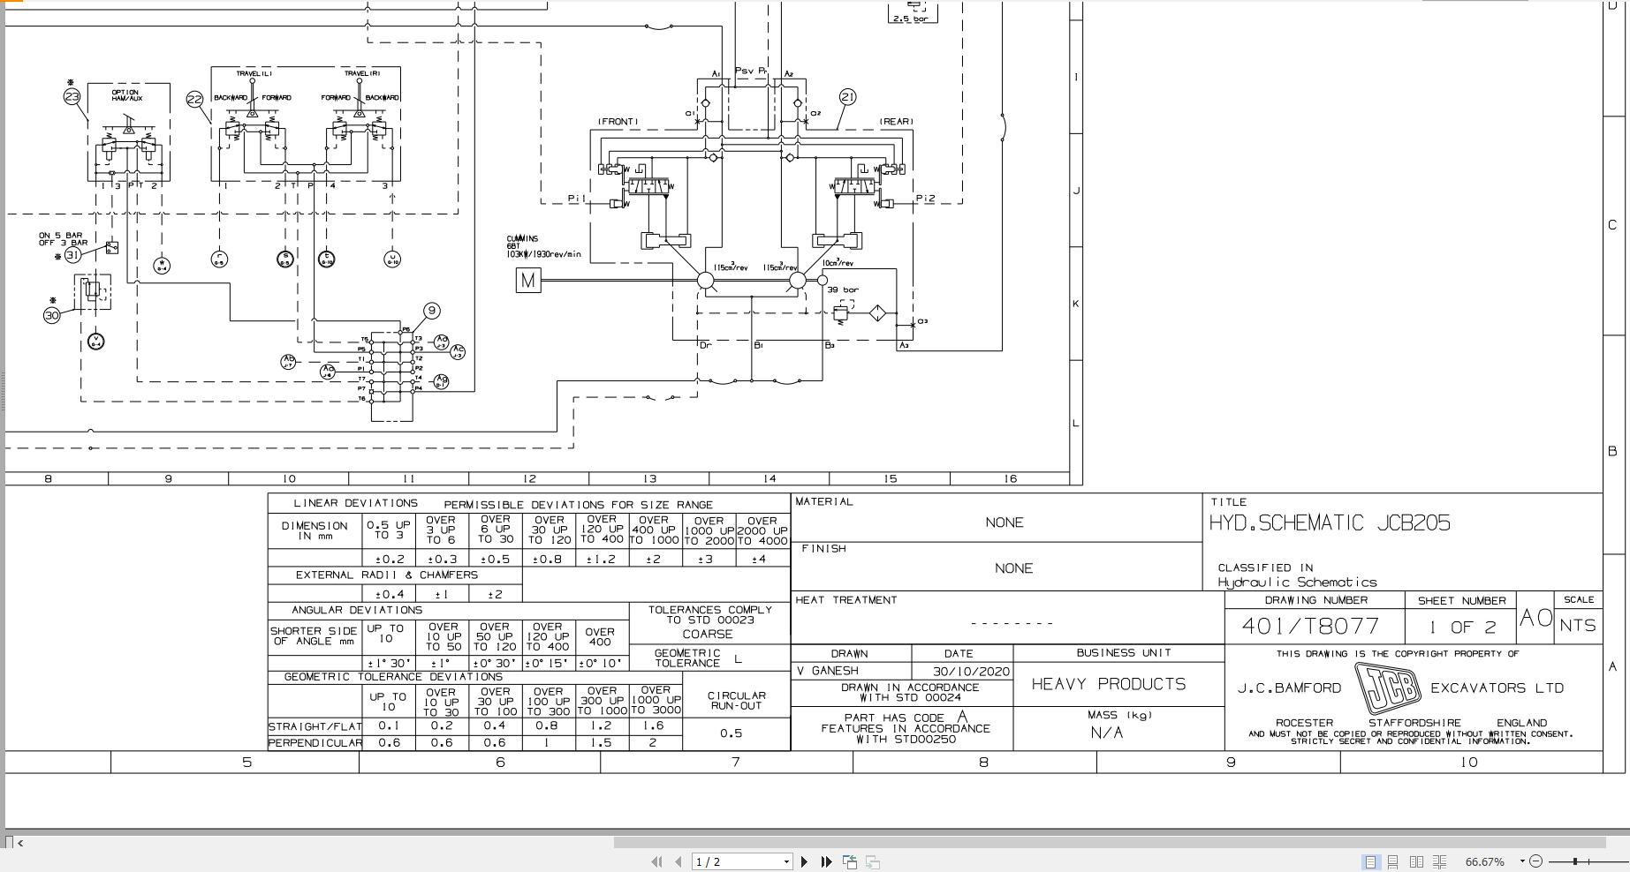Open the zoom percentage dropdown arrow
This screenshot has width=1630, height=872.
pos(1521,861)
